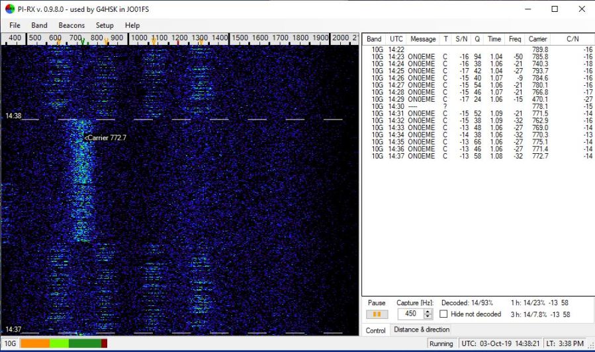595x352 pixels.
Task: Click the signal level color bar
Action: tap(64, 343)
